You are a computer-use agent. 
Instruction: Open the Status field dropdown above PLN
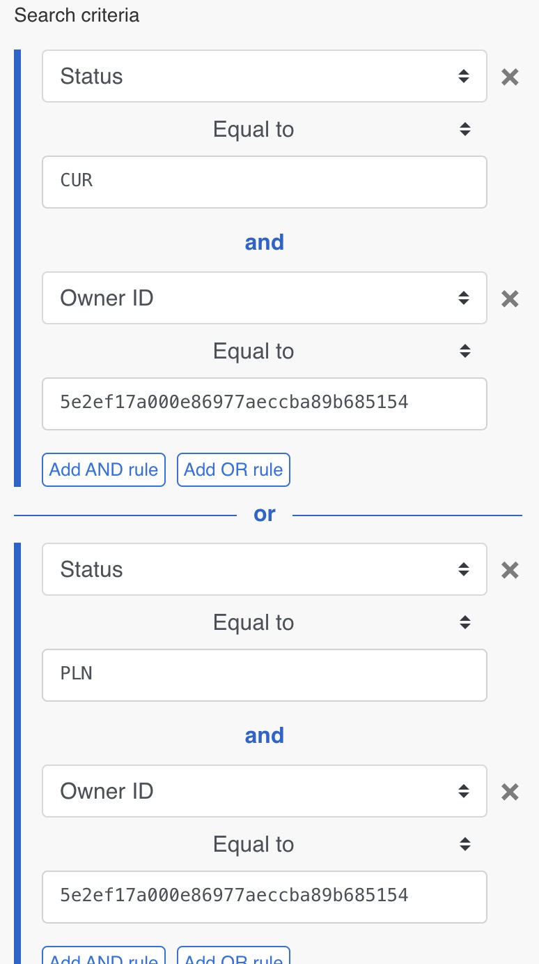click(x=264, y=569)
